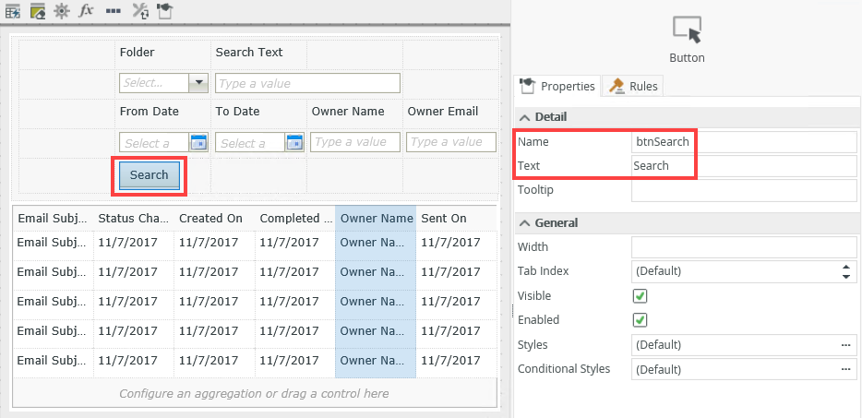The height and width of the screenshot is (418, 862).
Task: Open Styles ellipsis button
Action: [844, 345]
